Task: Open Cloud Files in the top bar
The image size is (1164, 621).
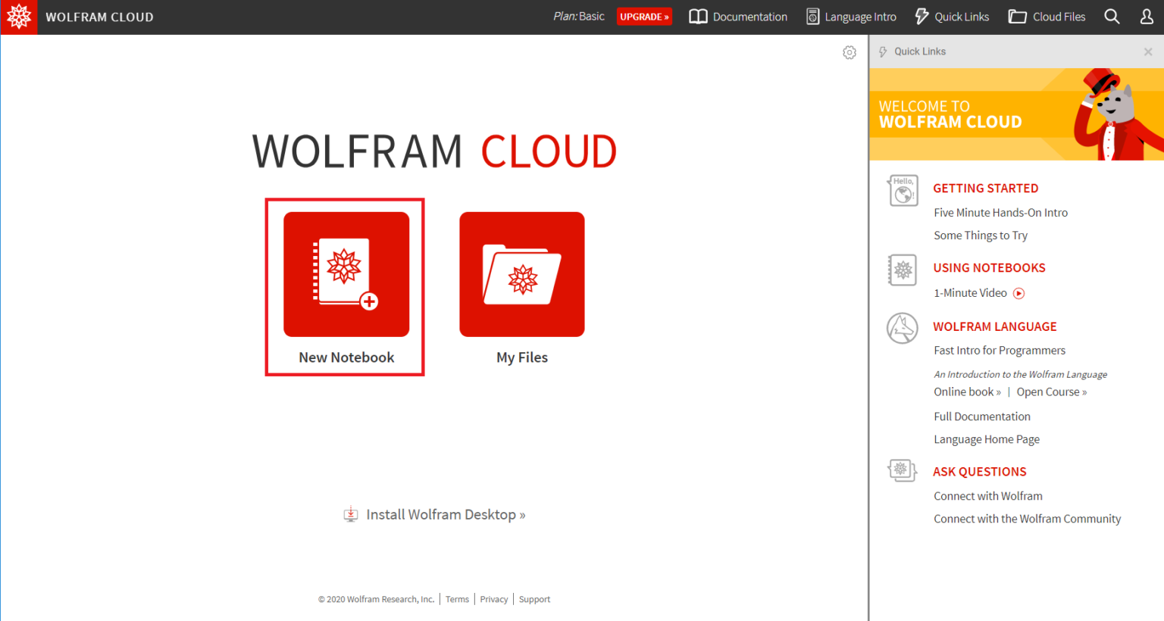Action: (1047, 17)
